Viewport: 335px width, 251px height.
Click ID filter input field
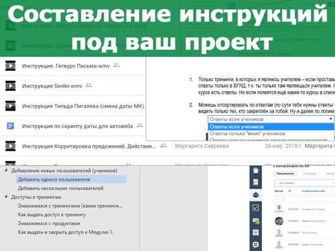[x=293, y=199]
